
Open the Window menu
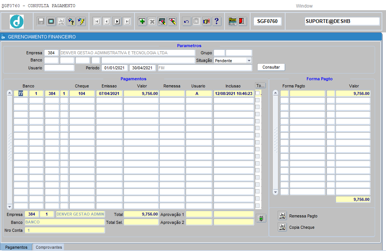coord(304,6)
